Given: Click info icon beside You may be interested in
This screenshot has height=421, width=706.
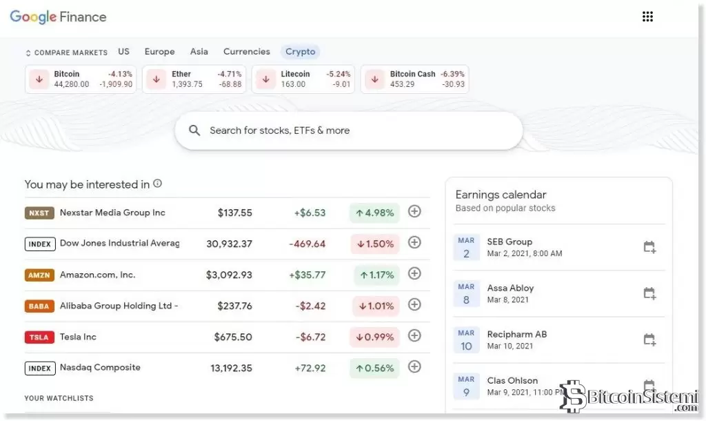Looking at the screenshot, I should [157, 184].
